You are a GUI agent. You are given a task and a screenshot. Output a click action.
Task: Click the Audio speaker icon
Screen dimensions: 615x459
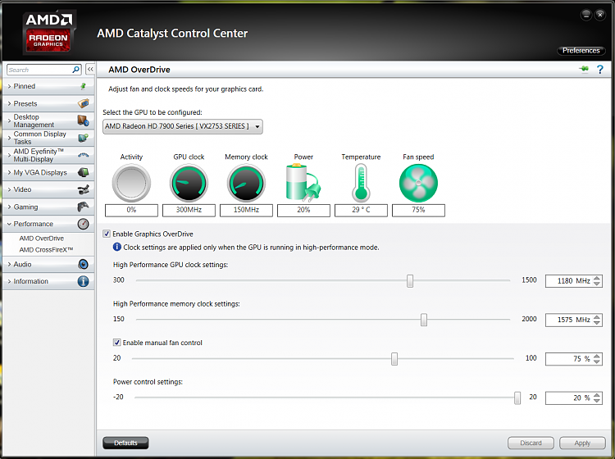[83, 264]
